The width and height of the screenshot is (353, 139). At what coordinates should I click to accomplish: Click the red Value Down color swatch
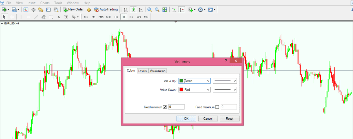pyautogui.click(x=181, y=90)
